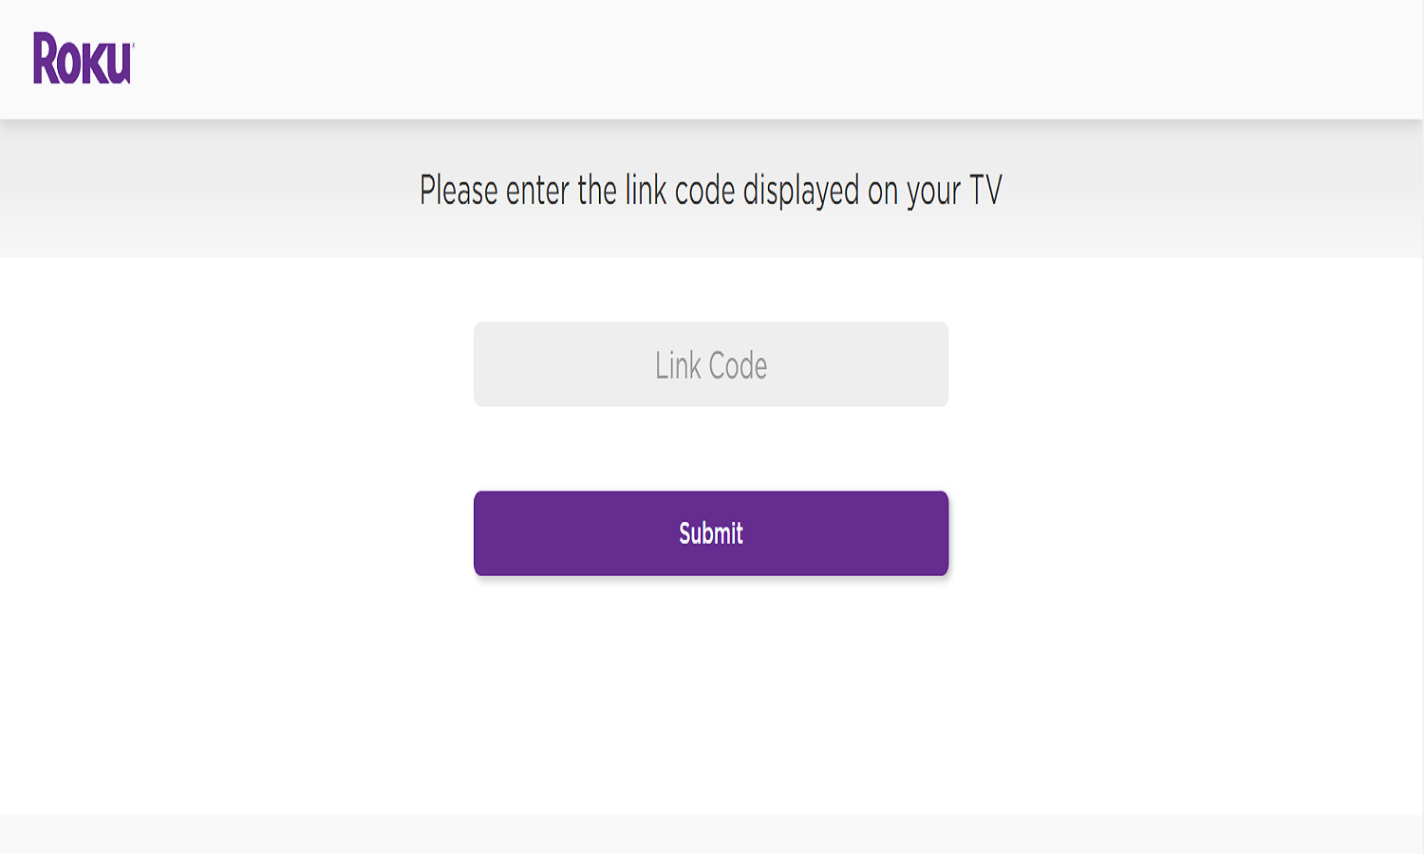
Task: Click Submit to send the link code
Action: [711, 532]
